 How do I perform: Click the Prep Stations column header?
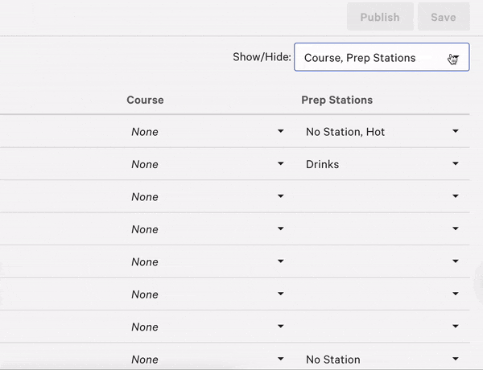(x=336, y=101)
